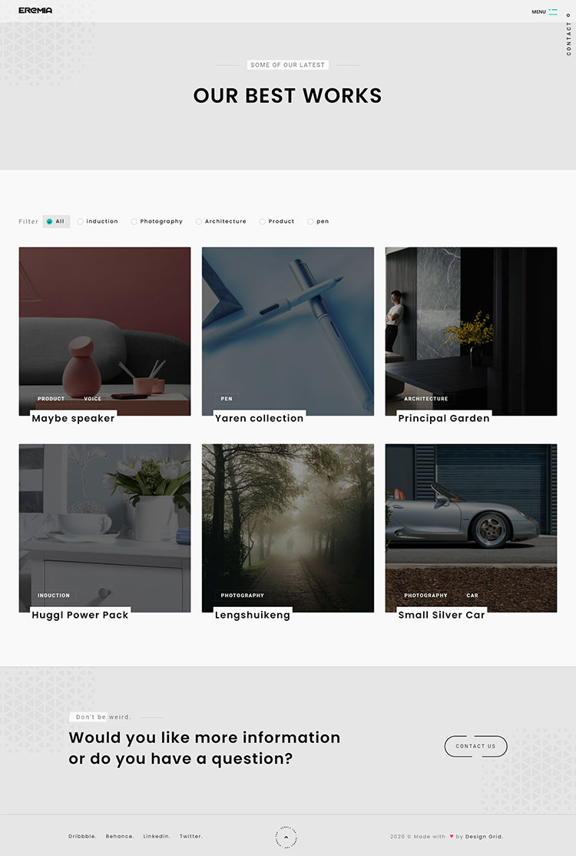Click the circular back-to-top arrow

click(286, 837)
